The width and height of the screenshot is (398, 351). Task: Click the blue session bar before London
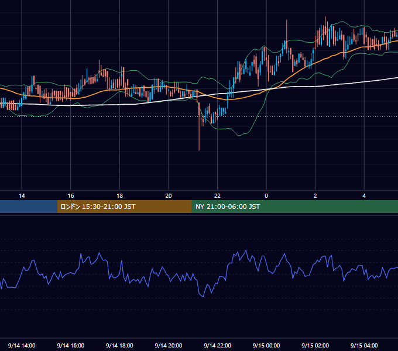pos(29,207)
